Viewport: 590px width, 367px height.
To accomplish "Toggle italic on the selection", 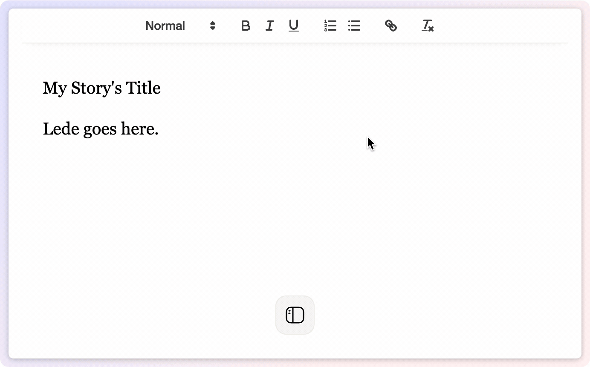I will pos(269,26).
